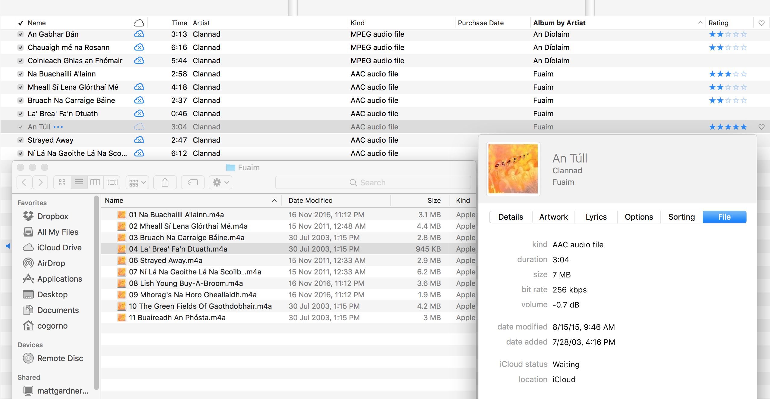The image size is (770, 399).
Task: Open AirDrop in Finder sidebar
Action: coord(51,263)
